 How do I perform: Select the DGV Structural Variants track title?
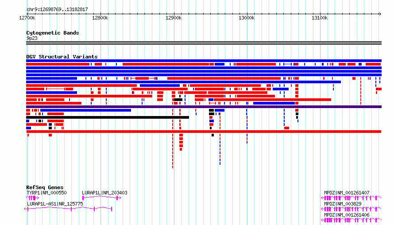[62, 57]
